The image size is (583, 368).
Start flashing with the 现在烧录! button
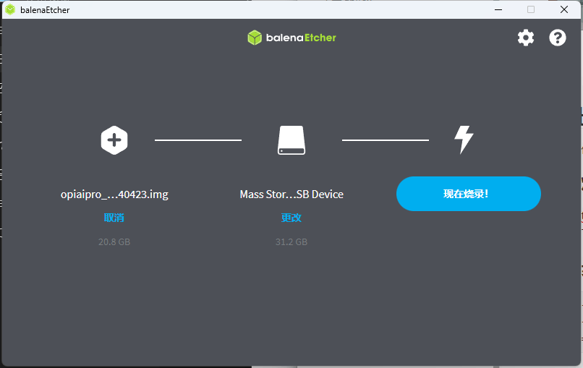469,194
